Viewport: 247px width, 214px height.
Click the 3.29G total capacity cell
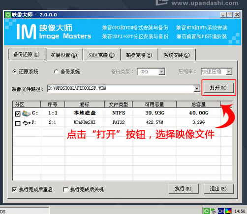199,122
